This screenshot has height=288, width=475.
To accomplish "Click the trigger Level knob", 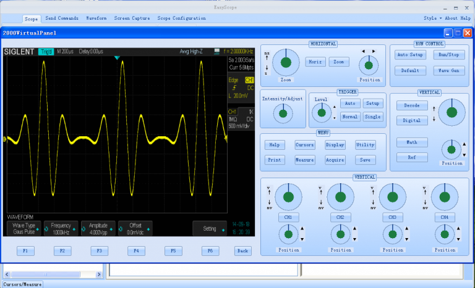I will (x=322, y=112).
